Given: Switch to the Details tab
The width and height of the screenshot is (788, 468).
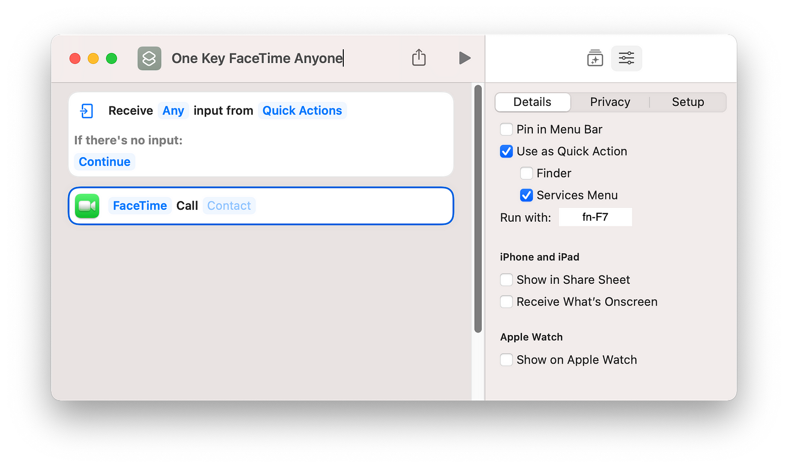Looking at the screenshot, I should click(532, 102).
